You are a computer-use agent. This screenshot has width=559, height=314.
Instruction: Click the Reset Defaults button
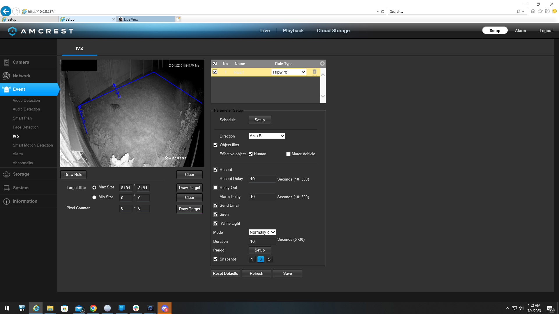pyautogui.click(x=225, y=273)
